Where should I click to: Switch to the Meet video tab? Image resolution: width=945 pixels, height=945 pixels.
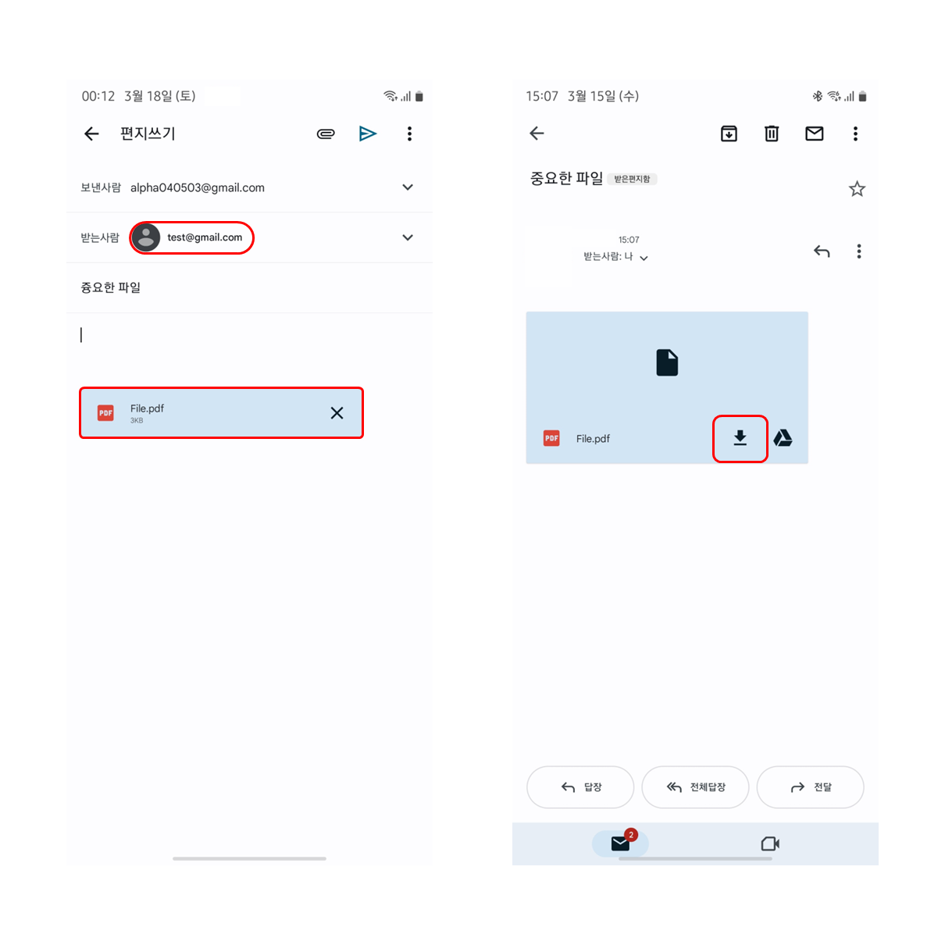click(x=770, y=843)
